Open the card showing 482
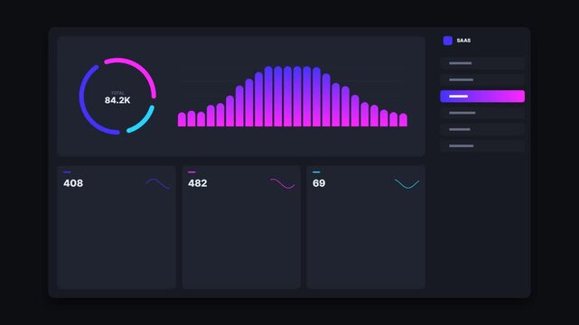 tap(241, 227)
